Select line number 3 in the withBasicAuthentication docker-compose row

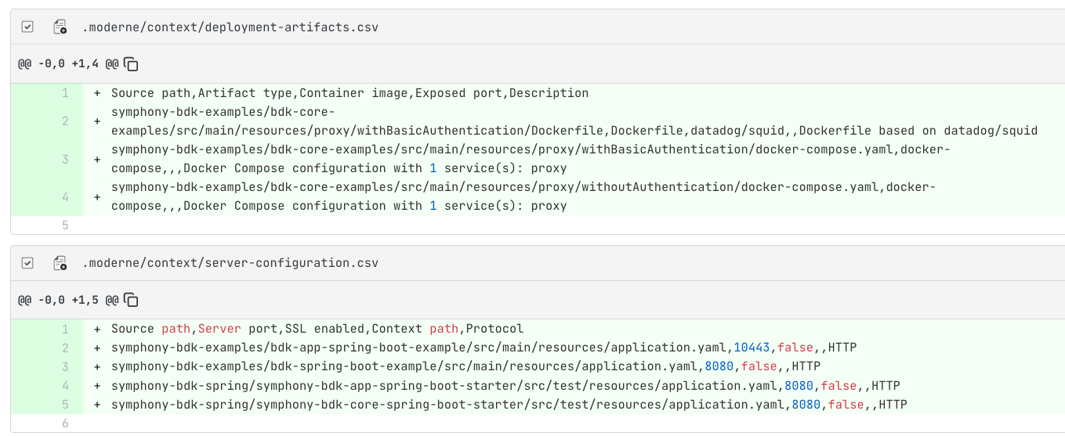pyautogui.click(x=66, y=159)
